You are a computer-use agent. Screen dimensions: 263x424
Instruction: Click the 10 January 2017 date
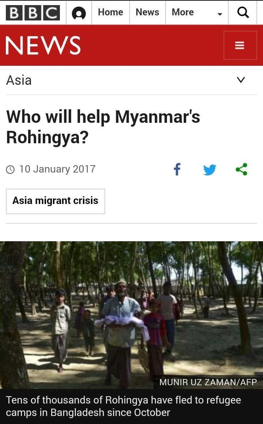point(57,169)
